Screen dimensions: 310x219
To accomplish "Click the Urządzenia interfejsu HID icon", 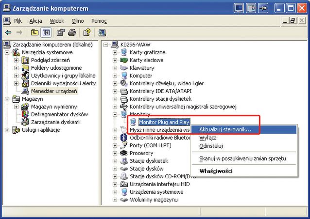I will pos(124,184).
